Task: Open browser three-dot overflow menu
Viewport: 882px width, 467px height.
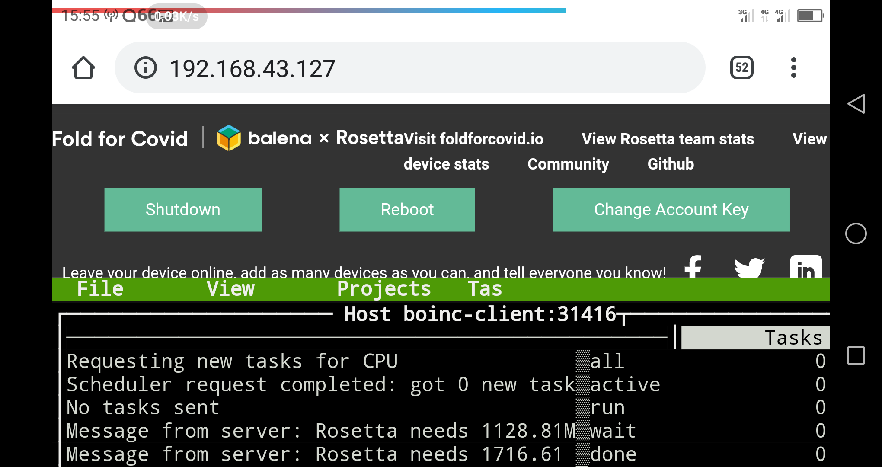Action: click(793, 67)
